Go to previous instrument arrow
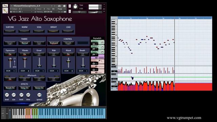This screenshot has height=122, width=217. coord(52,6)
